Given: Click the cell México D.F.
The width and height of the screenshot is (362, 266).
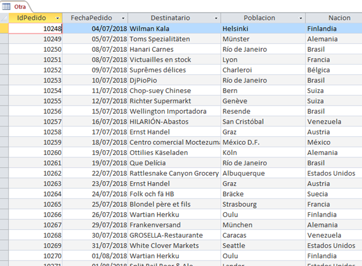Looking at the screenshot, I should point(263,142).
